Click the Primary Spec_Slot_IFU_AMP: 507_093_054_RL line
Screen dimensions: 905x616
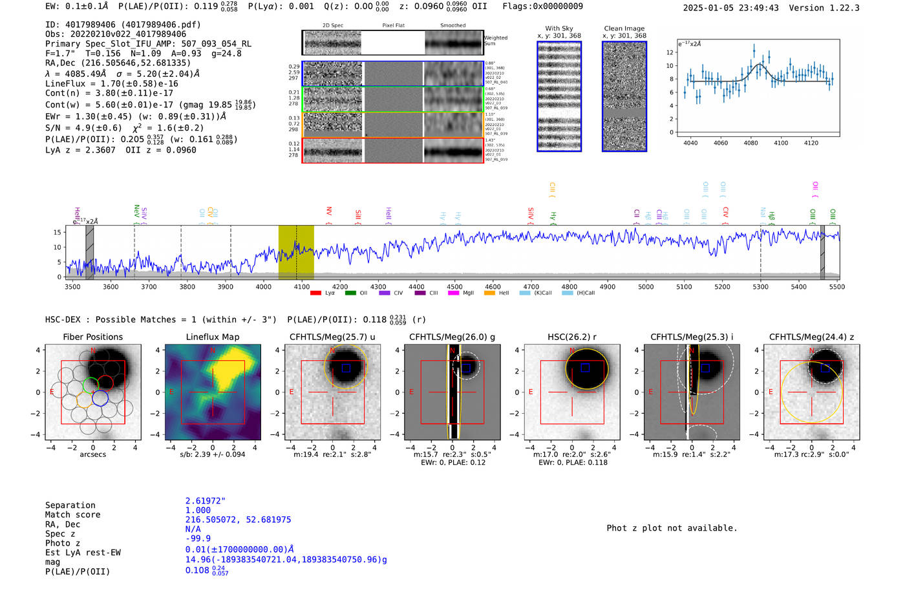point(149,44)
